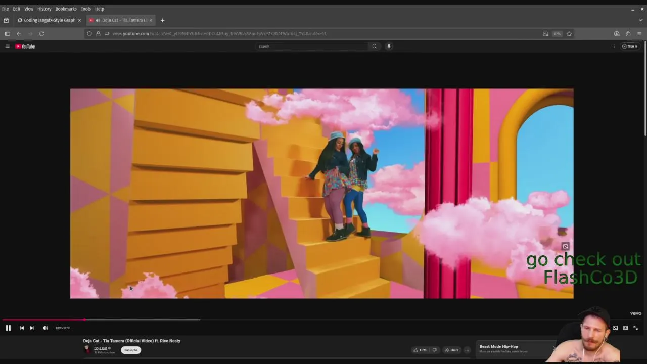The width and height of the screenshot is (647, 364).
Task: Go to the previous video in playlist
Action: (22, 328)
